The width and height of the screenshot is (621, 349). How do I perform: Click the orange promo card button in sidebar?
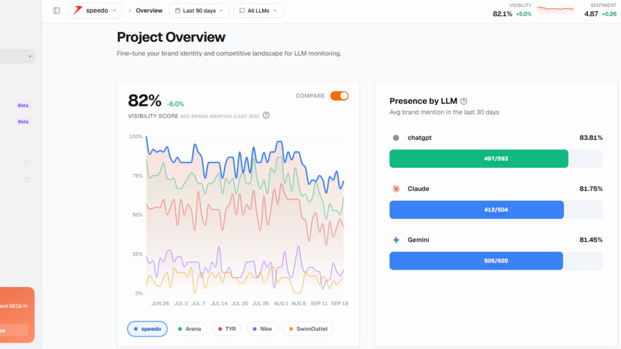pyautogui.click(x=14, y=330)
